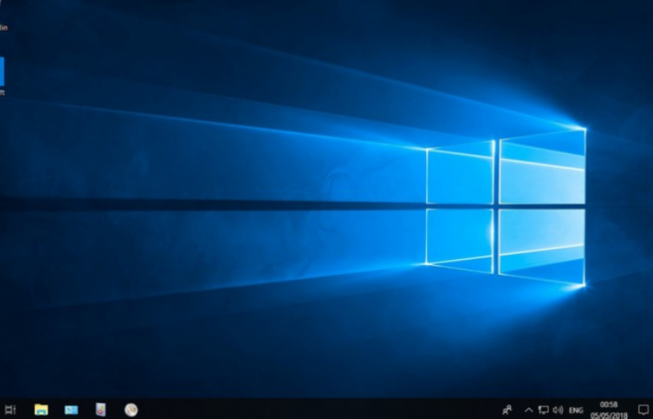Click the pinned icon left of the round white icon
The width and height of the screenshot is (653, 419).
(100, 409)
